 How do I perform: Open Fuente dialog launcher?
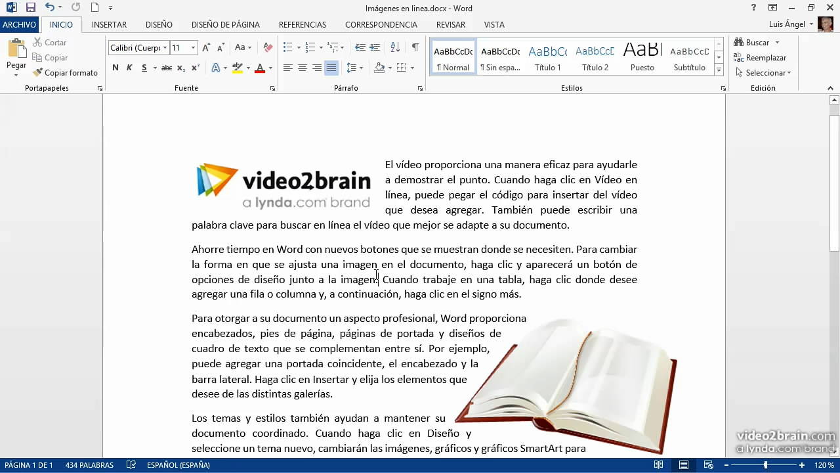272,88
